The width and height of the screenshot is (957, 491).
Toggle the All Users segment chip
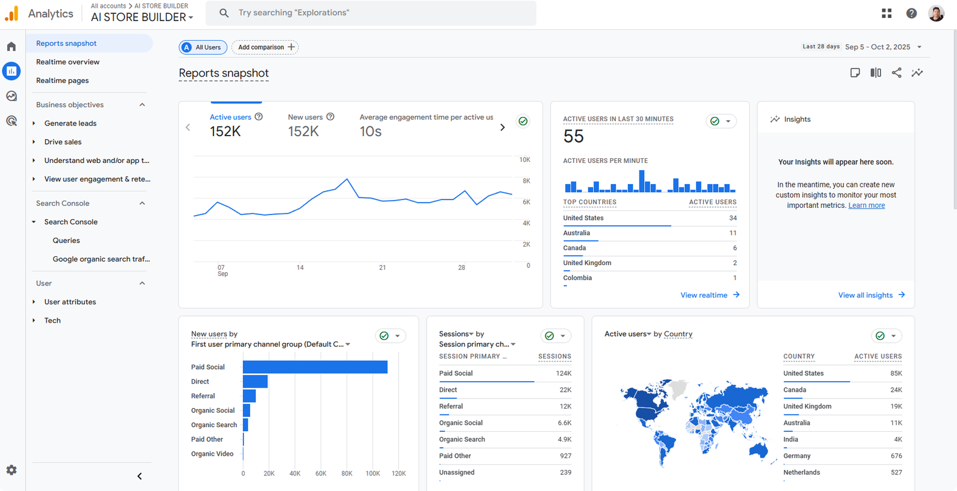coord(203,47)
